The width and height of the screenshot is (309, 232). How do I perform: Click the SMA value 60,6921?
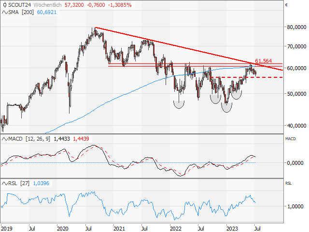click(47, 12)
